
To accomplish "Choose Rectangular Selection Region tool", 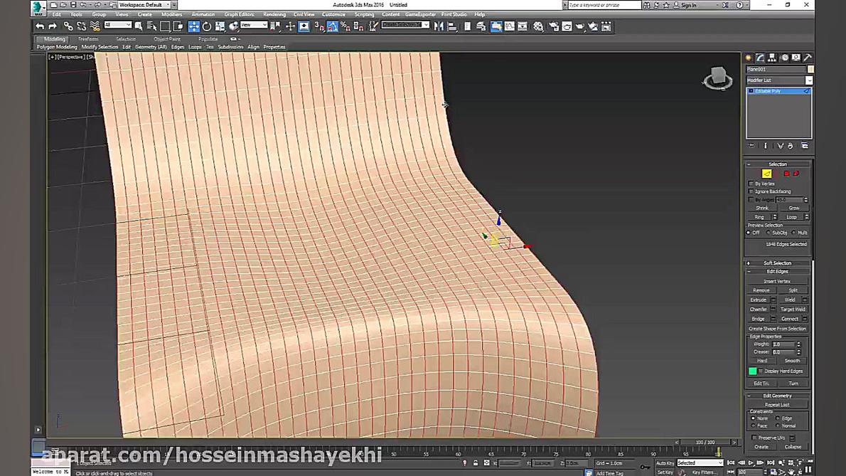I will click(165, 26).
